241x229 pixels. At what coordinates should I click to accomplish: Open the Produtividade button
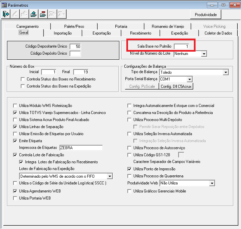click(x=206, y=15)
